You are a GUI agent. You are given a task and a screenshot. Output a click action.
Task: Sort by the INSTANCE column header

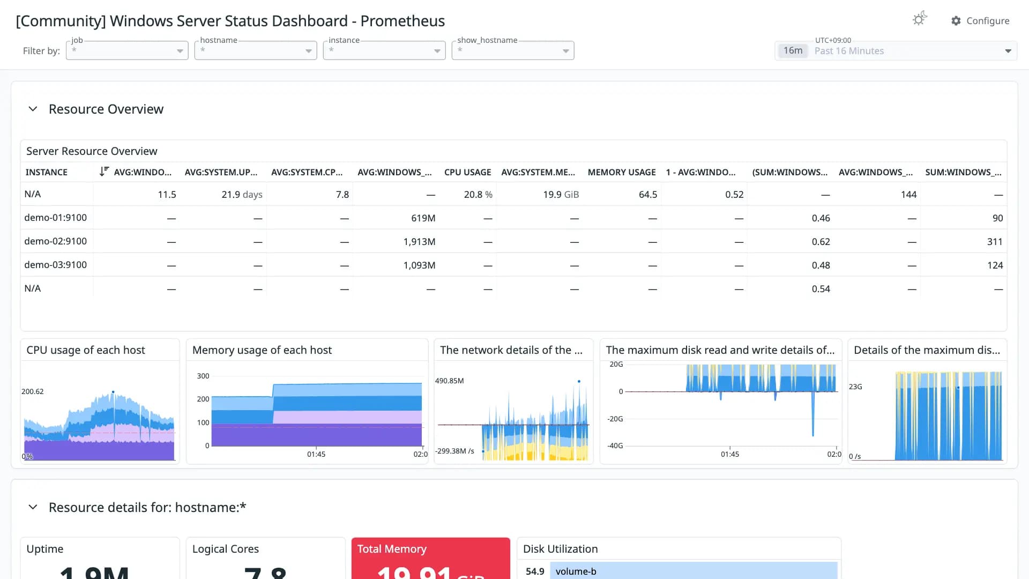pyautogui.click(x=47, y=172)
